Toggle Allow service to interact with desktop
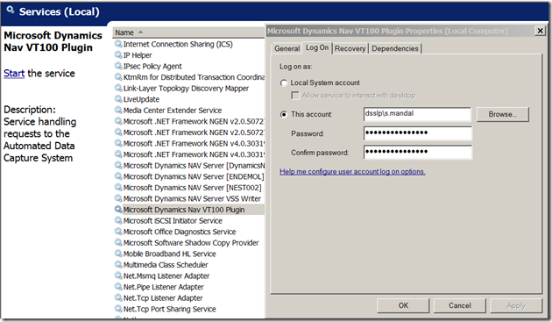 (295, 96)
